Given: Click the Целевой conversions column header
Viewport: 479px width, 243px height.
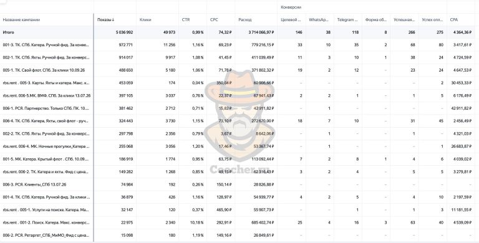Looking at the screenshot, I should pos(291,20).
